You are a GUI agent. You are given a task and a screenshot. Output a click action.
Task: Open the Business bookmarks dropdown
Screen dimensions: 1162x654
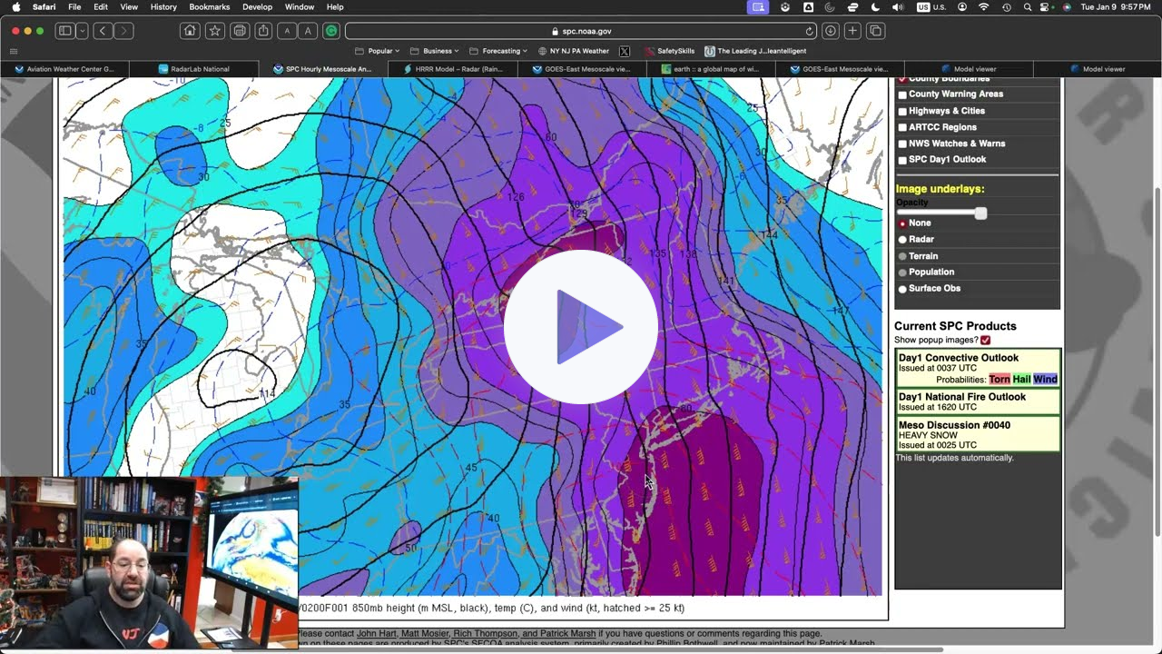coord(438,51)
